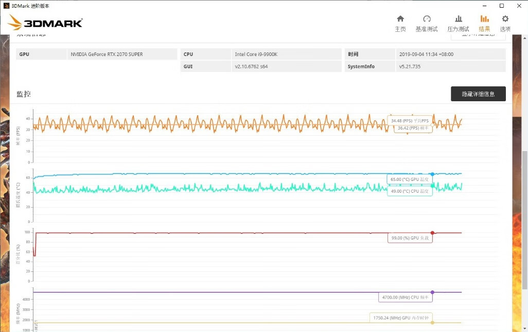
Task: Select the GPU name NVIDIA GeForce RTX 2070 SUPER
Action: tap(107, 54)
